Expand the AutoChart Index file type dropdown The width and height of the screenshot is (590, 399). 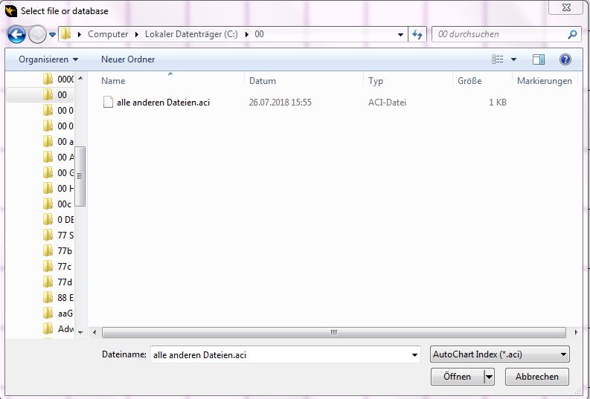[563, 354]
